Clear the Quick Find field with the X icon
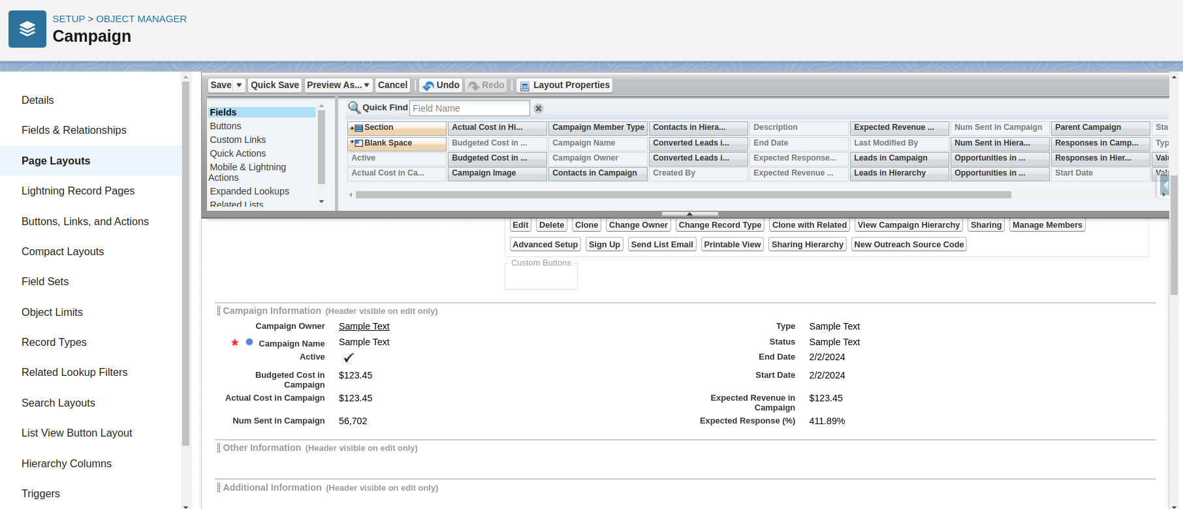This screenshot has height=509, width=1183. coord(539,108)
